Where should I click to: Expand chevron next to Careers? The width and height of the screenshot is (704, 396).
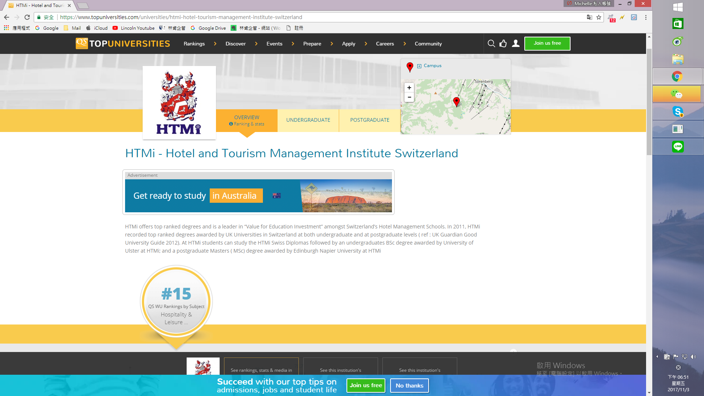tap(404, 44)
